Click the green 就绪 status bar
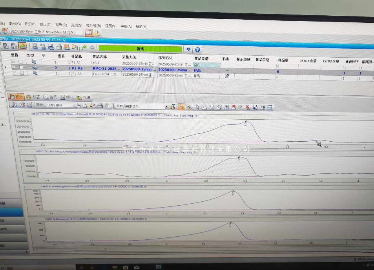The height and width of the screenshot is (270, 374). pyautogui.click(x=140, y=49)
